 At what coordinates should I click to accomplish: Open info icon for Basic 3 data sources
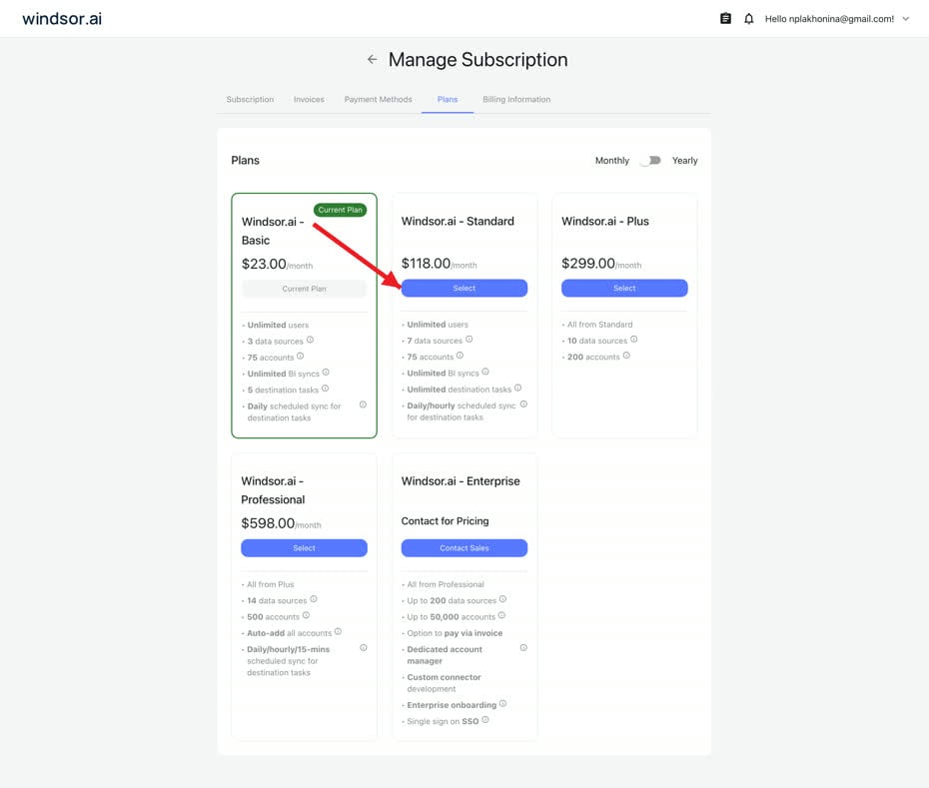[310, 341]
